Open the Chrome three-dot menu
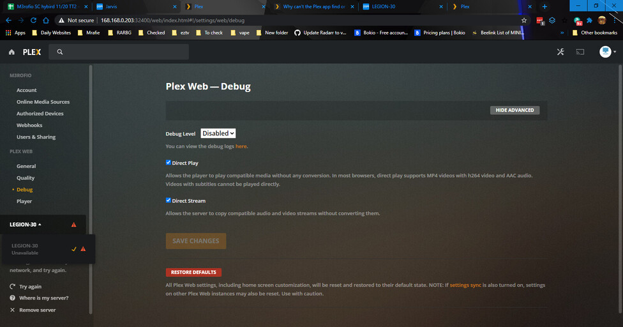The height and width of the screenshot is (327, 623). pos(614,20)
